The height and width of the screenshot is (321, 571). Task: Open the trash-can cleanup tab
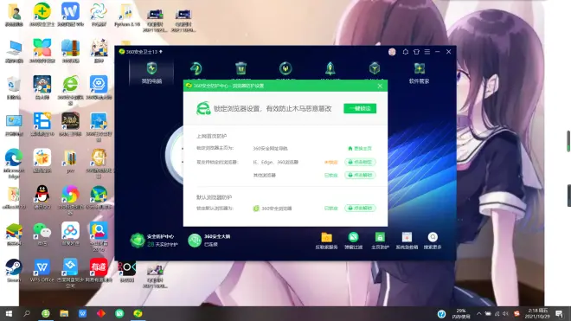(241, 68)
